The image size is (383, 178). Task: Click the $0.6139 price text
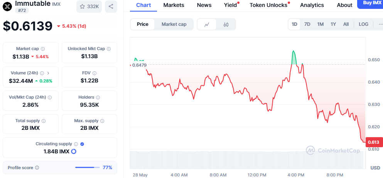click(x=28, y=26)
